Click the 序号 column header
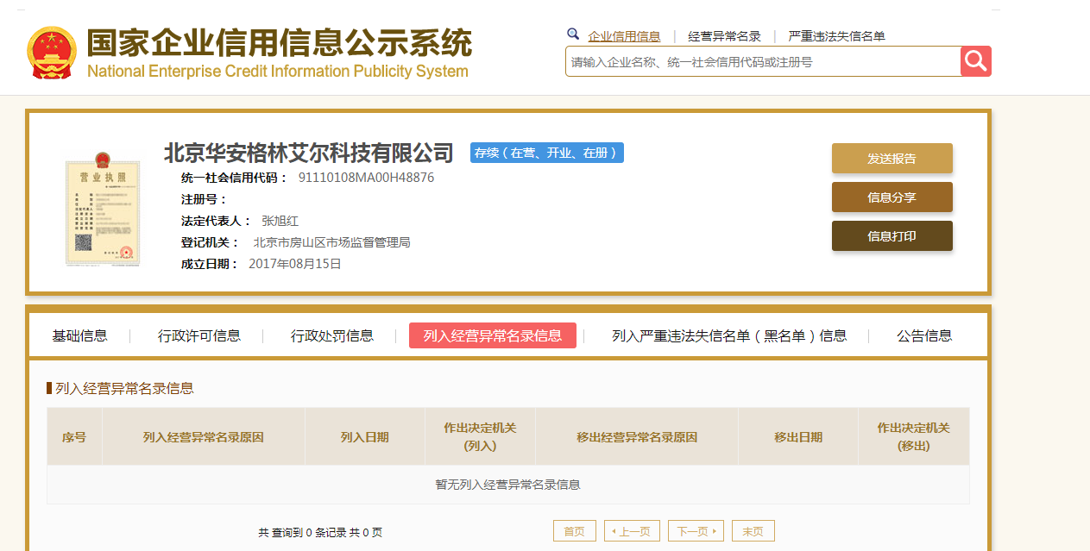 pos(74,437)
